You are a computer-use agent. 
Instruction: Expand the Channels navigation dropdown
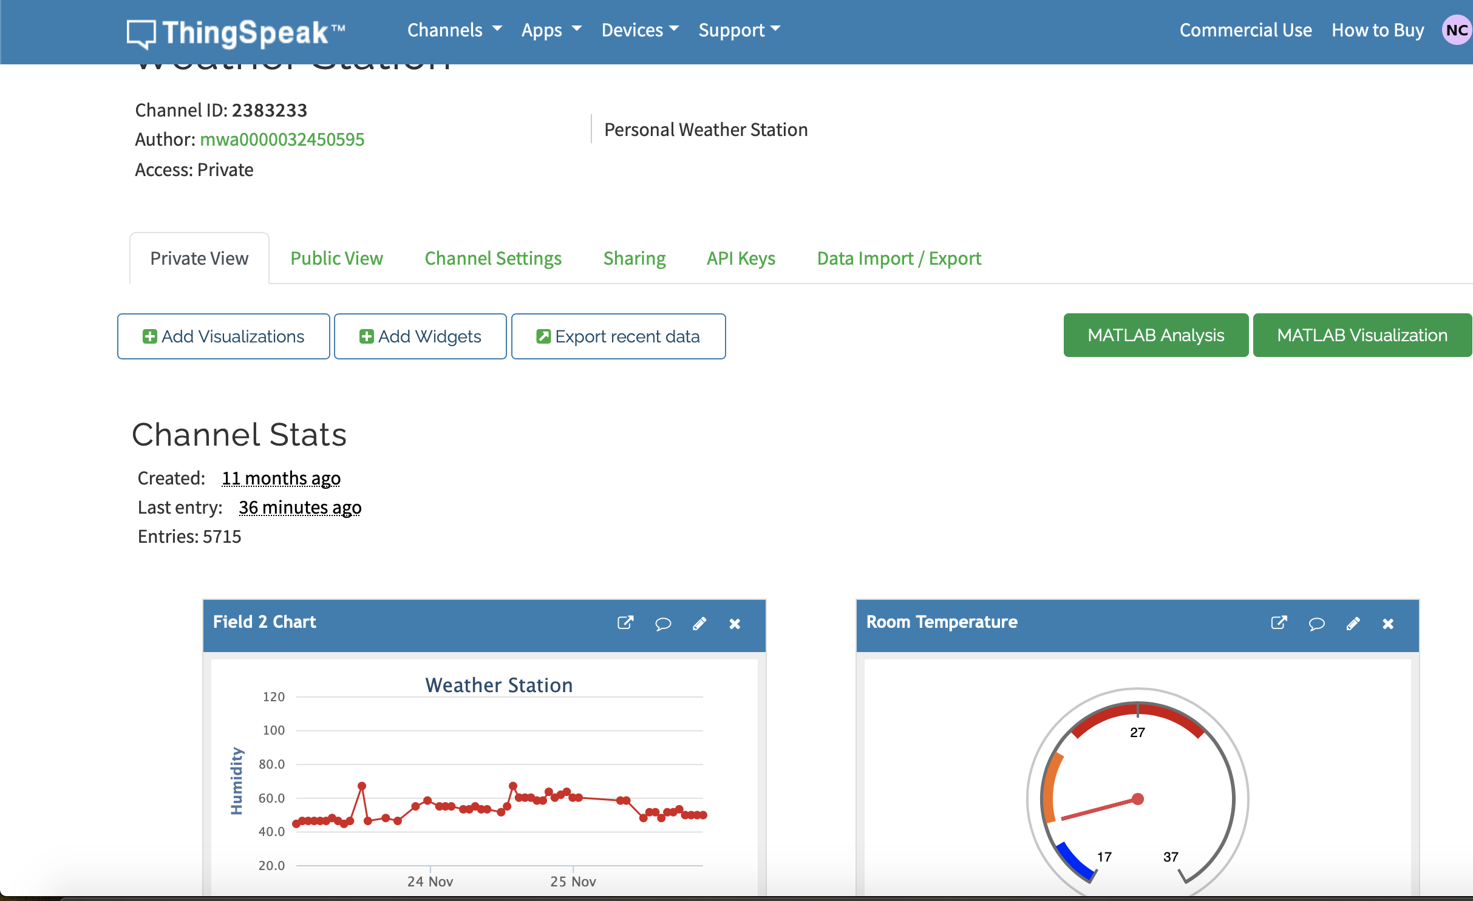pos(451,30)
